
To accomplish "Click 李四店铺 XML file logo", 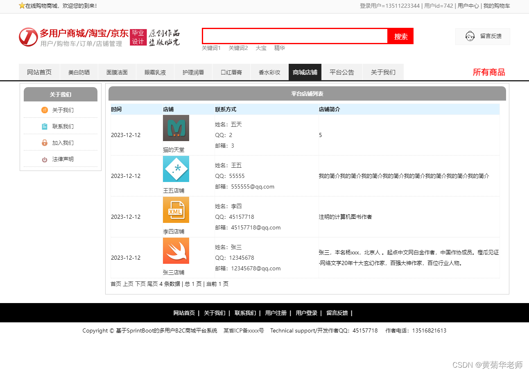I will point(176,210).
